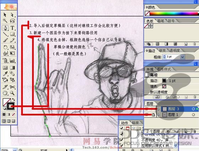Select the Pencil tool
The width and height of the screenshot is (199, 151).
(x=12, y=40)
